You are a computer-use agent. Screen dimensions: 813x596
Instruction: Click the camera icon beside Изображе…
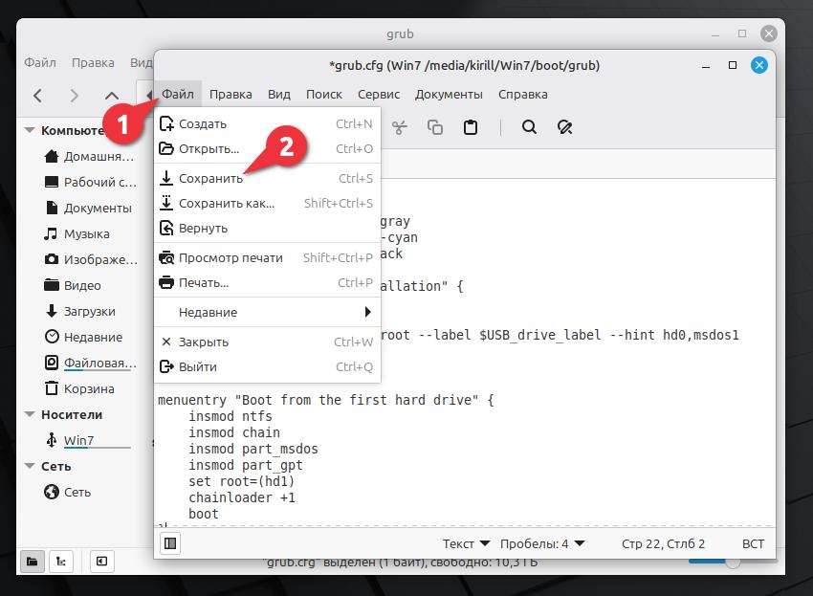(52, 259)
